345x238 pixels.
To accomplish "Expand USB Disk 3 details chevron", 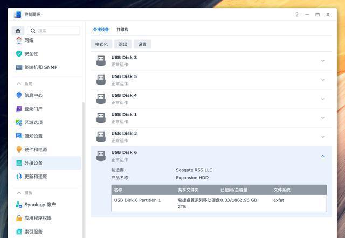I will coord(323,61).
